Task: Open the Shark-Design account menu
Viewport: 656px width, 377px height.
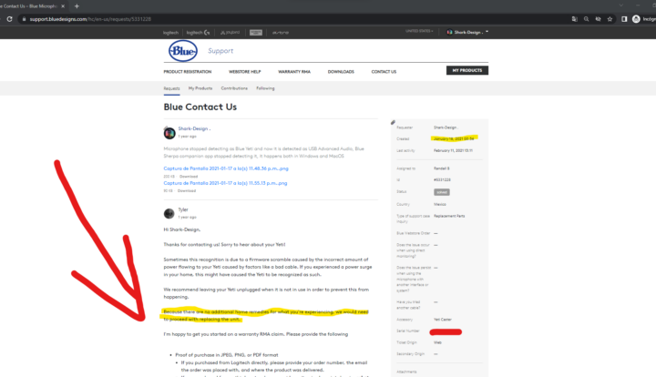Action: coord(467,32)
